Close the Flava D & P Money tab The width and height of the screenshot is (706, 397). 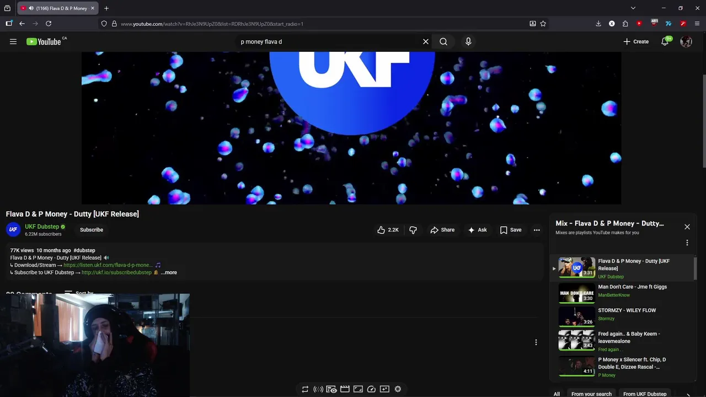pos(93,8)
